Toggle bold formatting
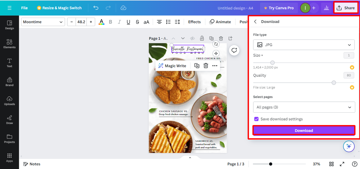 (x=110, y=22)
